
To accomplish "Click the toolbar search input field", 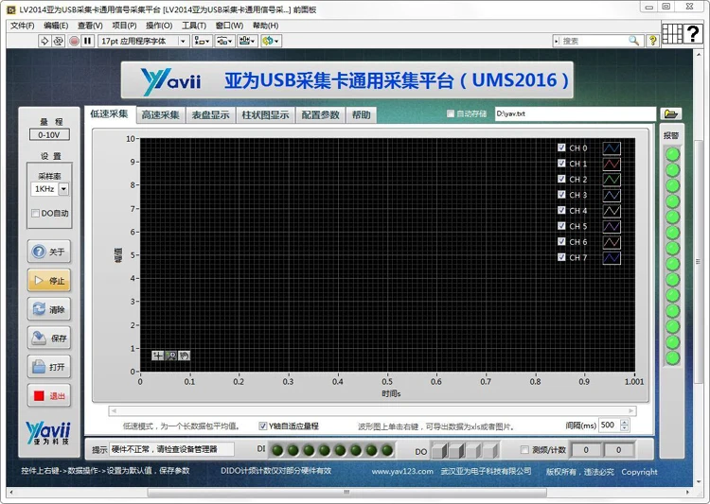I will pos(594,41).
